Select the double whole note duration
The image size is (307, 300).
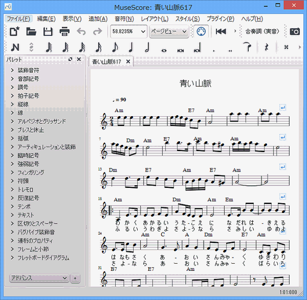coord(180,51)
